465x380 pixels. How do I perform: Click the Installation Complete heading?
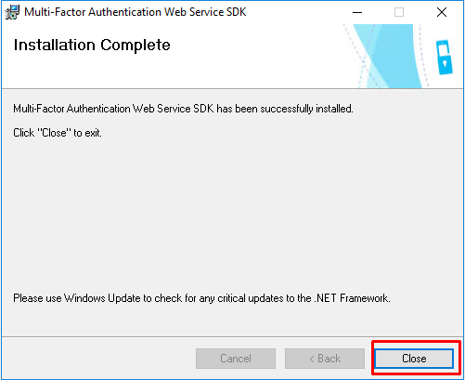coord(92,46)
